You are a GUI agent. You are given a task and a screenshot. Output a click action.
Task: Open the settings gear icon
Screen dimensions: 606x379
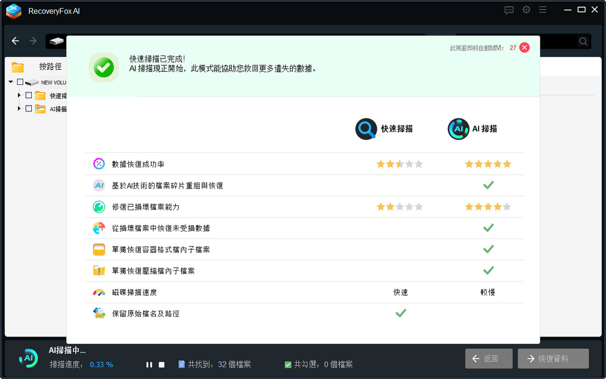pos(526,10)
